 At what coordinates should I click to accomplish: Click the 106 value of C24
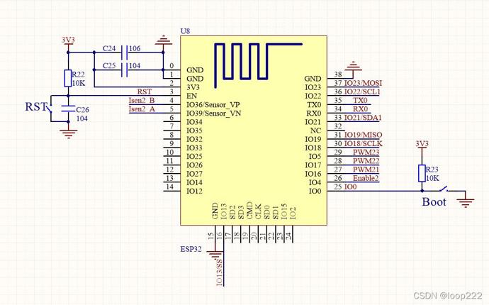pos(135,48)
